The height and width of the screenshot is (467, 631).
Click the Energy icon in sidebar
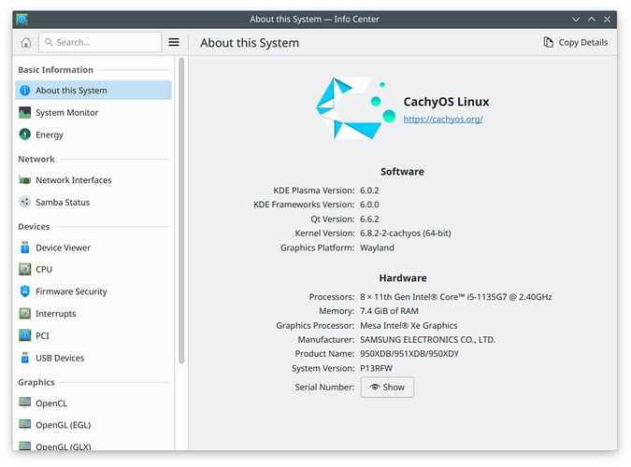point(25,135)
